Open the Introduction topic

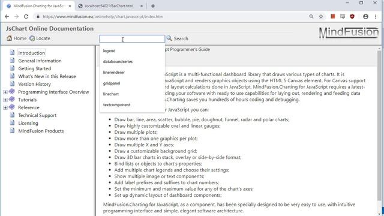[31, 53]
